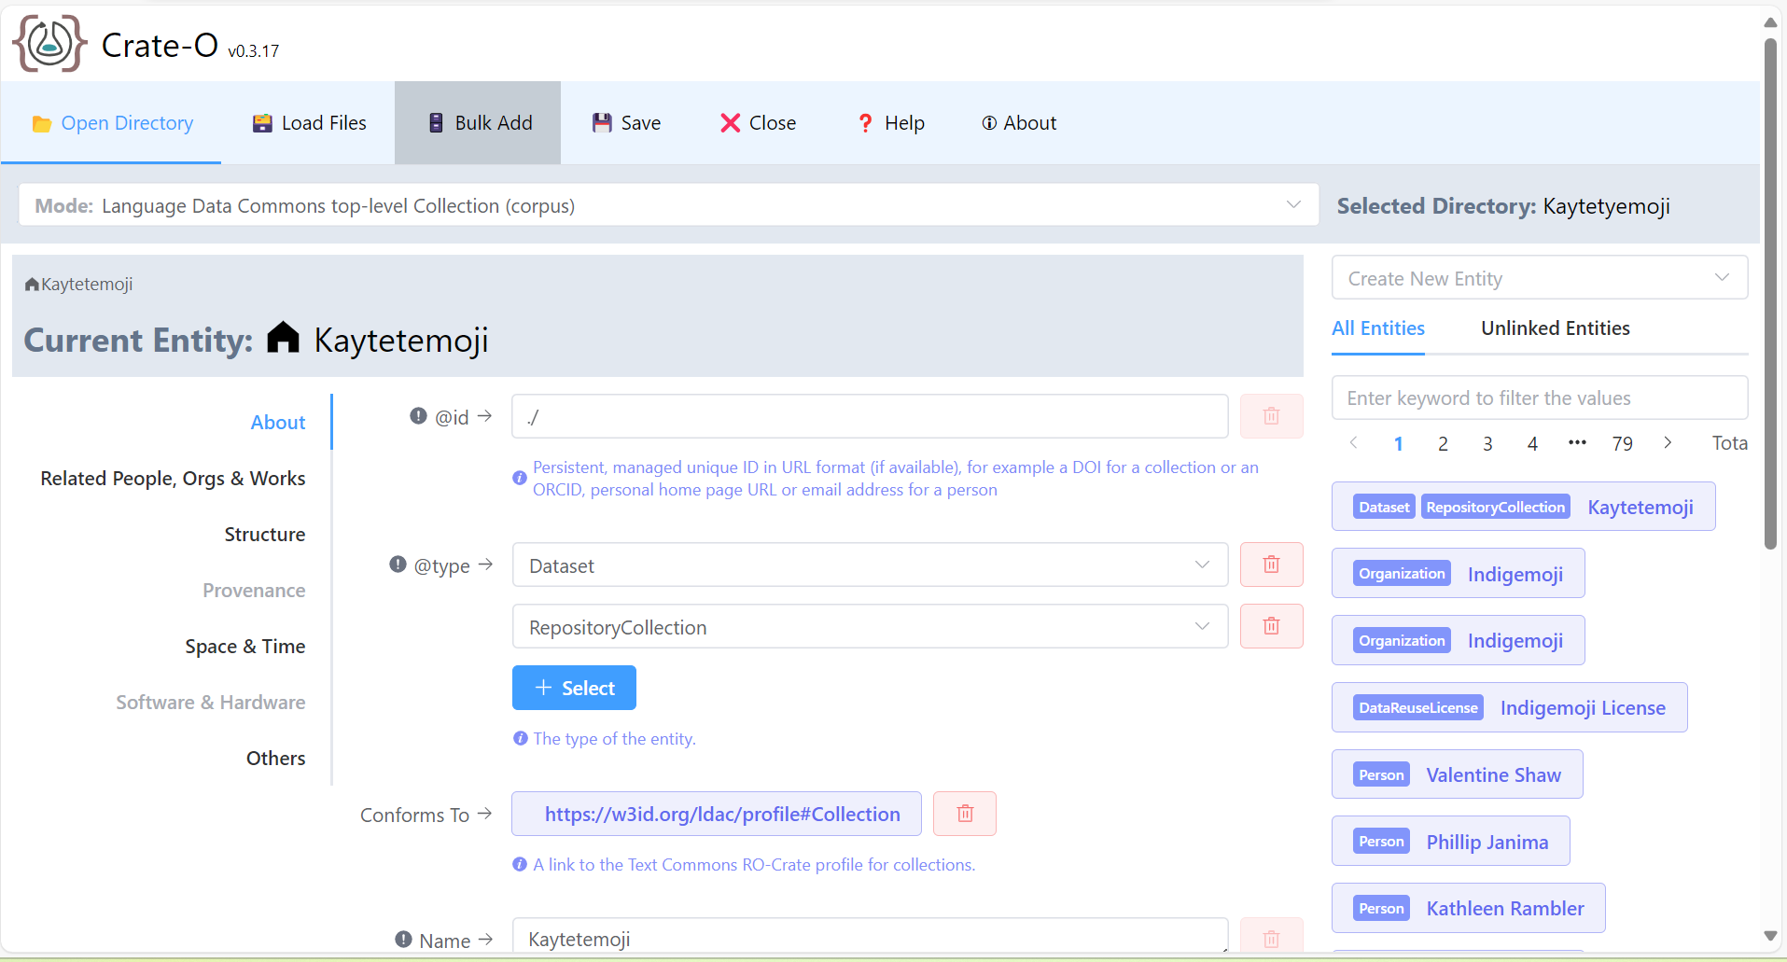Viewport: 1787px width, 962px height.
Task: Select Related People, Orgs & Works section
Action: coord(173,479)
